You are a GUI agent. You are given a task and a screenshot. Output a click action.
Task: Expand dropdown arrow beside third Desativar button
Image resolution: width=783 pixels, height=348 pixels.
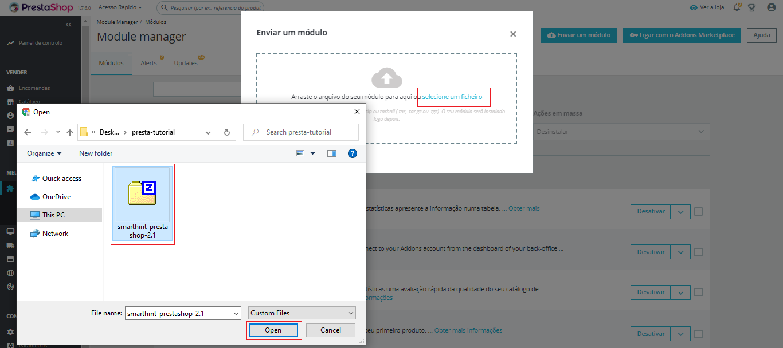tap(680, 292)
